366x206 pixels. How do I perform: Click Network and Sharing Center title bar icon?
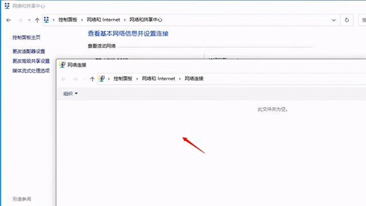click(7, 6)
